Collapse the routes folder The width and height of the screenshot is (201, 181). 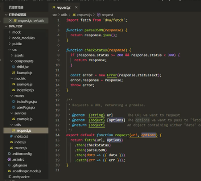click(x=12, y=96)
